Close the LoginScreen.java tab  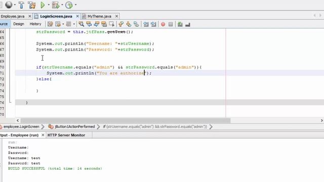click(x=77, y=16)
